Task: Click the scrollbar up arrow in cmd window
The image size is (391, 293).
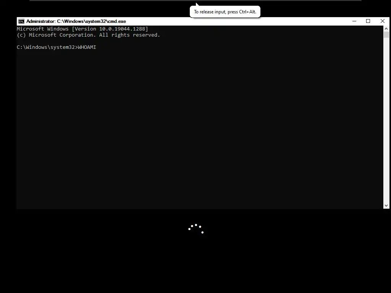Action: (386, 28)
